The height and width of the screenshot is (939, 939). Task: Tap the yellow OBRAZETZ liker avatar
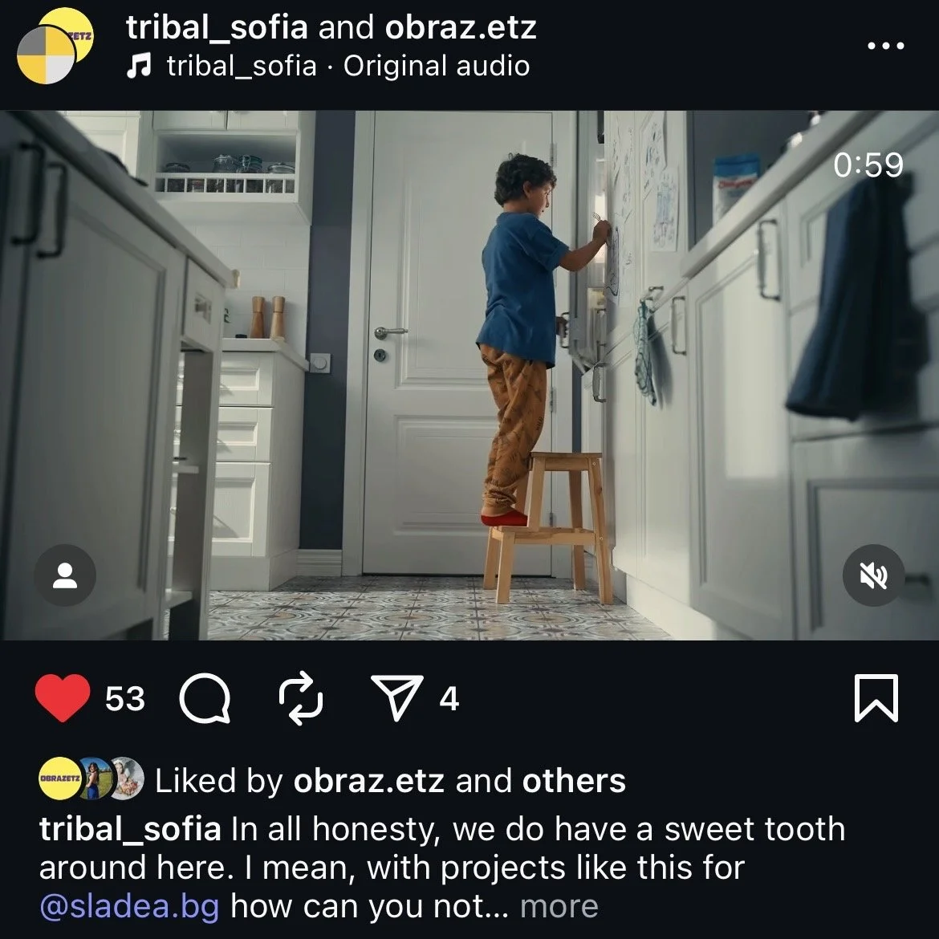(x=60, y=778)
